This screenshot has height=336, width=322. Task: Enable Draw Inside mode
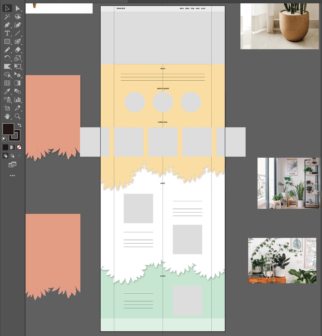[x=19, y=156]
